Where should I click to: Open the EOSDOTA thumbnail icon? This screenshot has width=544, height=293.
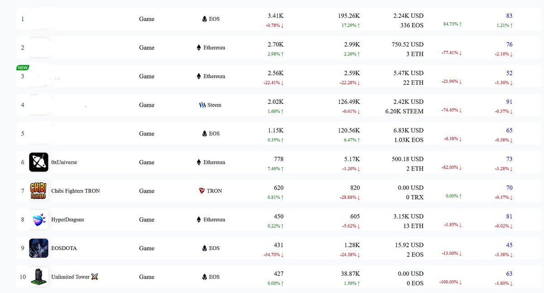pos(39,248)
